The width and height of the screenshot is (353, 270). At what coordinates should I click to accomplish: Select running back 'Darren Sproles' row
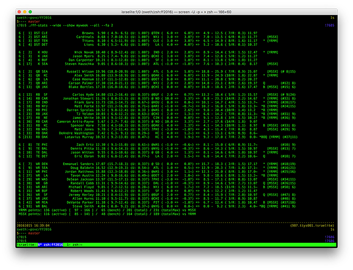pos(148,110)
